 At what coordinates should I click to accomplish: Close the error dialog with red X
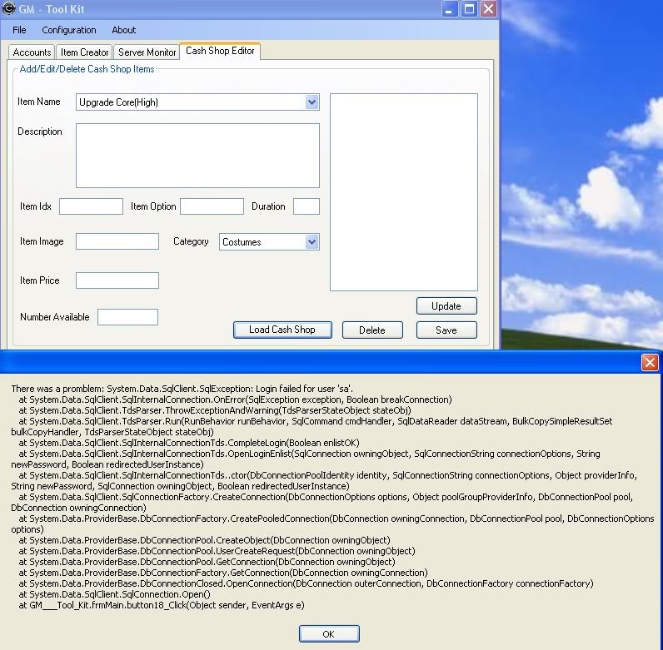[650, 362]
